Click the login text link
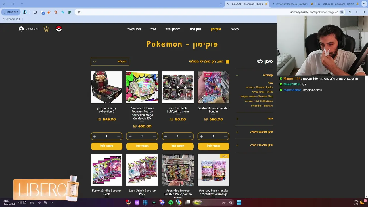Viewport: 368px width, 207px height. coord(32,29)
